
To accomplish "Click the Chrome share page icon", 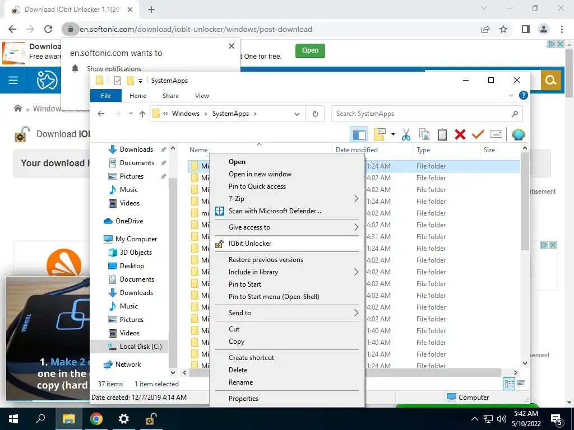I will point(485,29).
